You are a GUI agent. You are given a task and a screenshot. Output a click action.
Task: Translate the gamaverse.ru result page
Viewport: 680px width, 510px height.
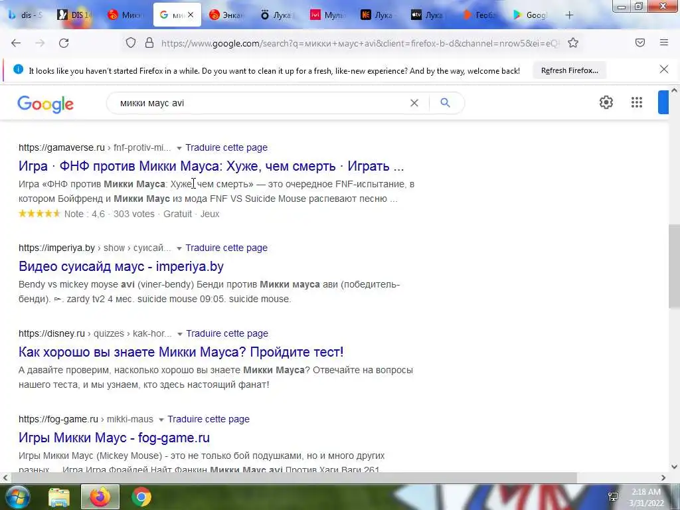tap(226, 147)
